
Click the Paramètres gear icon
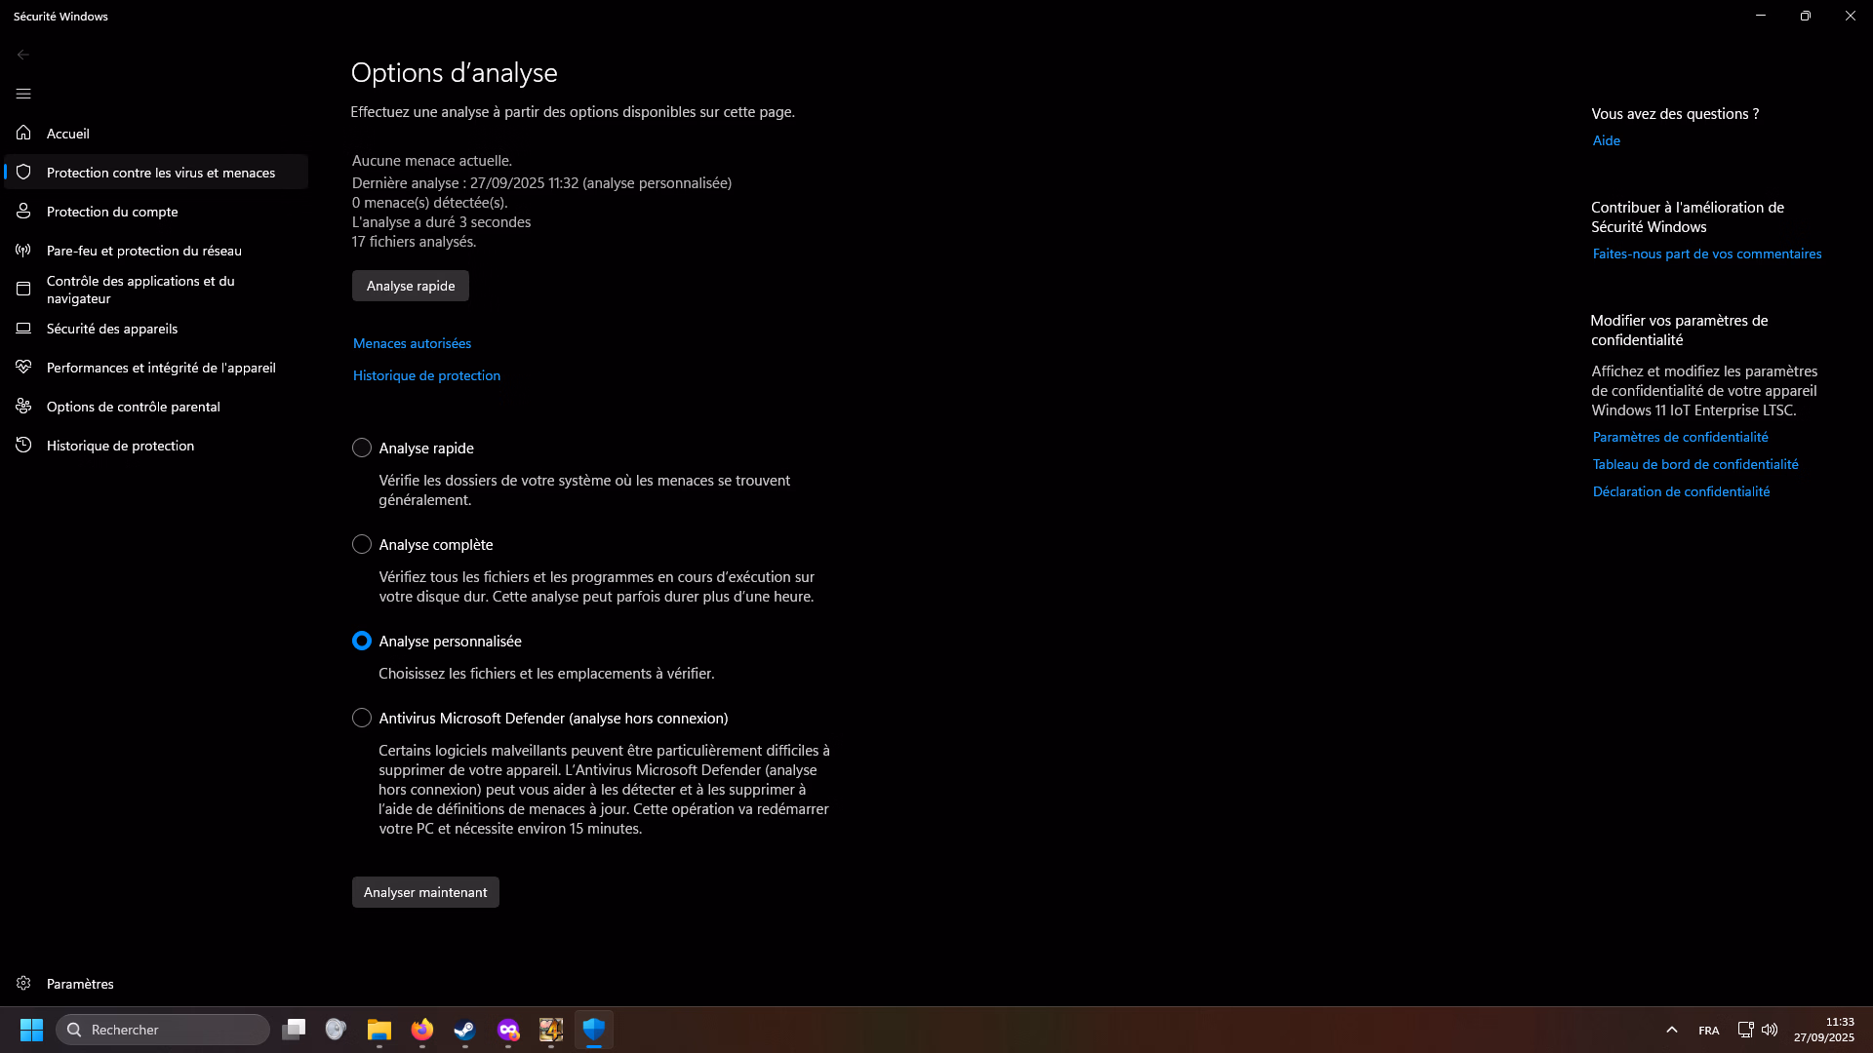tap(23, 983)
